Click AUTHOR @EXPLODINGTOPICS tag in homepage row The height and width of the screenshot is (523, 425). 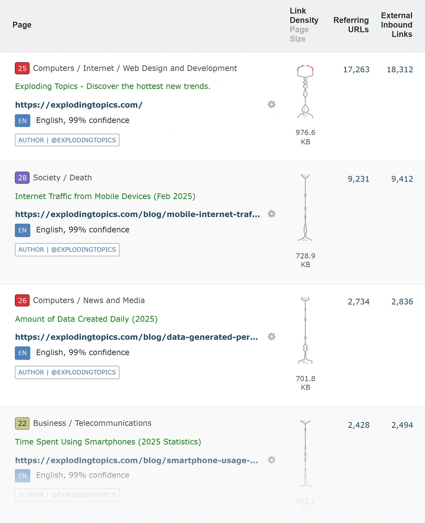(x=67, y=140)
